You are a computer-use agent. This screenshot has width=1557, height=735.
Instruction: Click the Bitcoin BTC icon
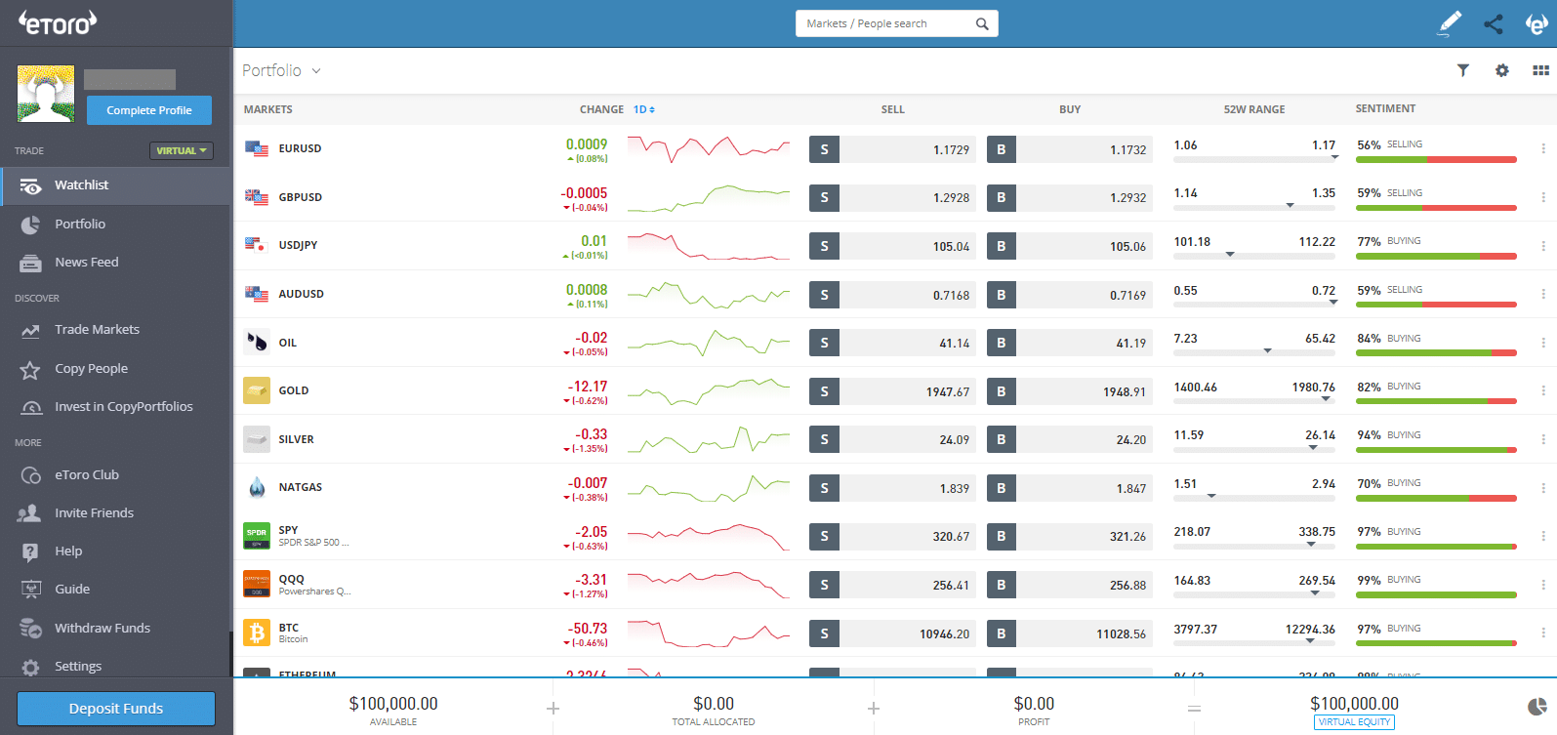257,633
